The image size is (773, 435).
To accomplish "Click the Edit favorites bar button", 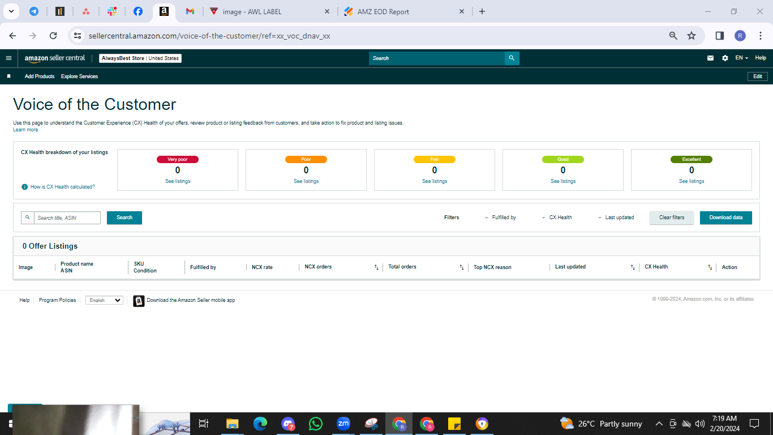I will click(x=758, y=76).
